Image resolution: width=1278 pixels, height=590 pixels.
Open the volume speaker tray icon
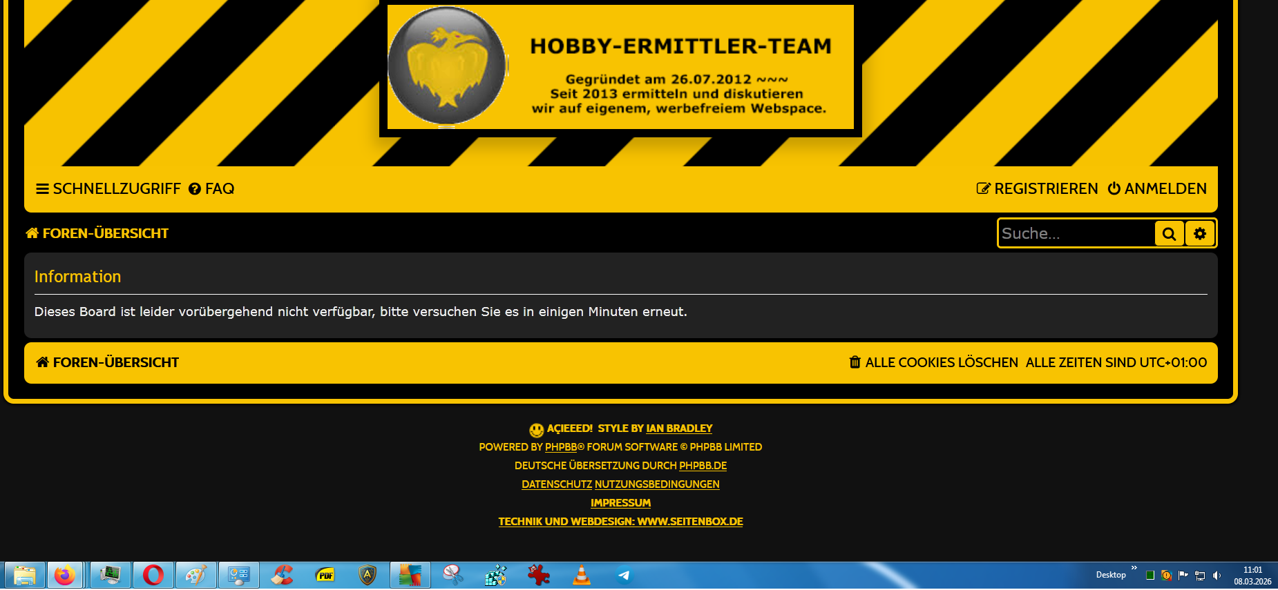coord(1217,576)
